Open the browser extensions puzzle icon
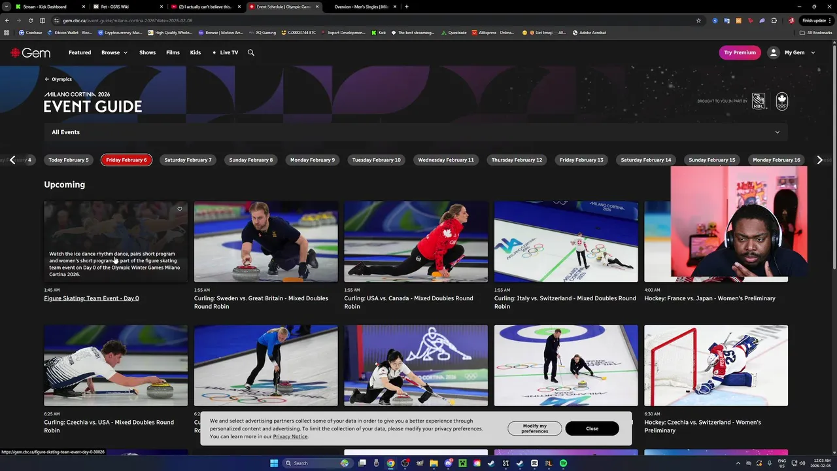The height and width of the screenshot is (471, 837). pyautogui.click(x=774, y=20)
